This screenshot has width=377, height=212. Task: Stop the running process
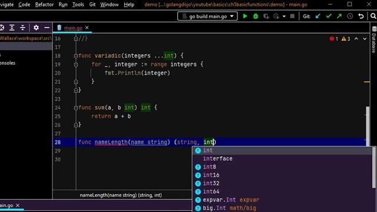(292, 16)
